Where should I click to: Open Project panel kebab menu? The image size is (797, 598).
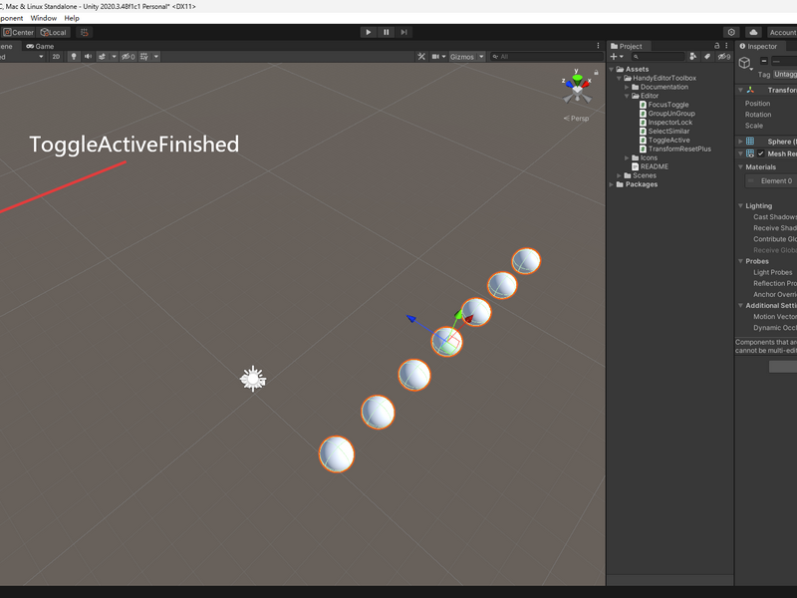tap(726, 46)
